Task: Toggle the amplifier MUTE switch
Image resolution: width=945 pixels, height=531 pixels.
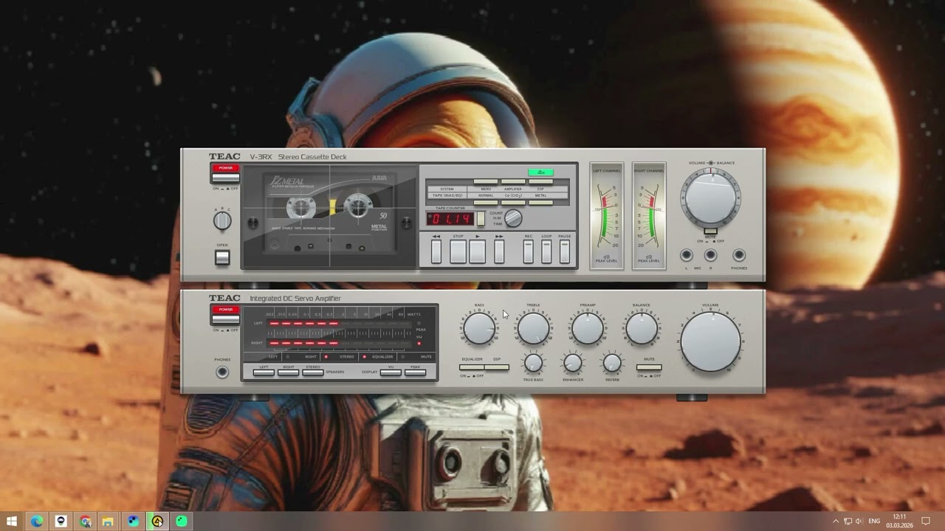Action: (649, 367)
